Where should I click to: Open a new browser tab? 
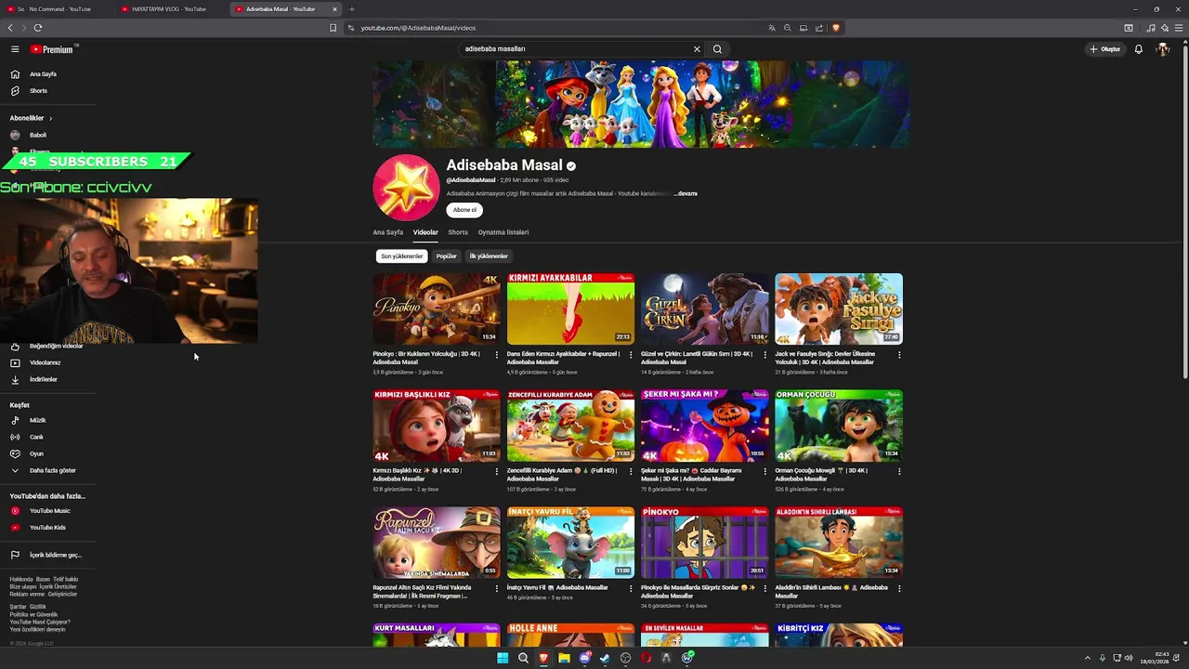coord(352,9)
